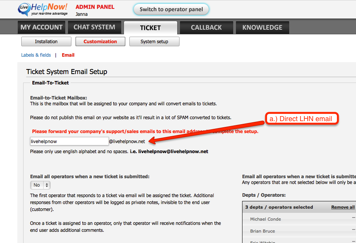
Task: Focus the Email-to-Ticket mailbox name field
Action: tap(69, 141)
